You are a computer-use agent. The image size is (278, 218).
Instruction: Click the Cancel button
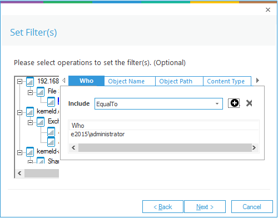[x=252, y=206]
